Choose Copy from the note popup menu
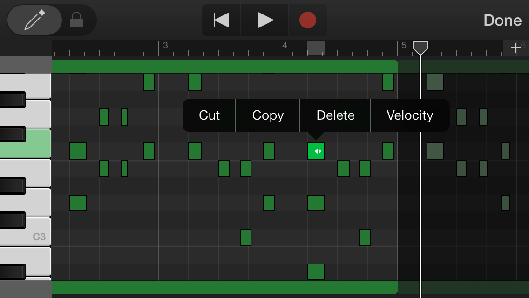 click(x=268, y=115)
